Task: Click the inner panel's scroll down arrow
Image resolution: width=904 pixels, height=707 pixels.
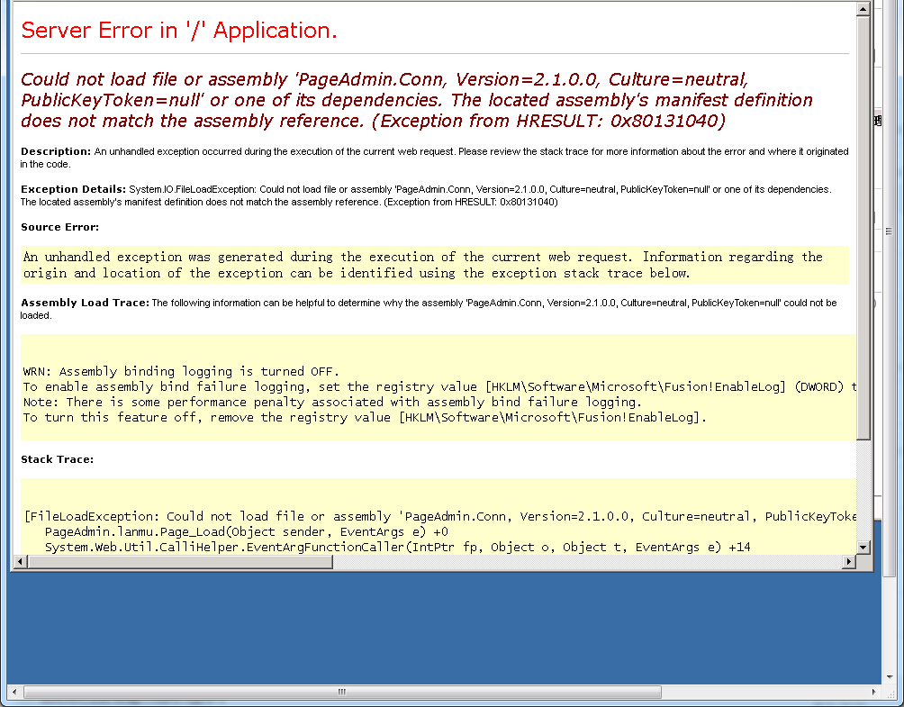Action: [863, 547]
